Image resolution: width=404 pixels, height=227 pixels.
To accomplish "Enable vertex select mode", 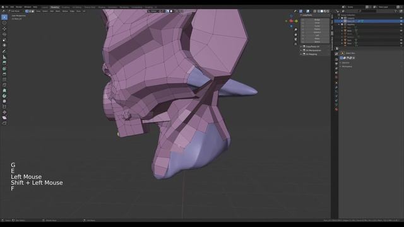I will [27, 11].
